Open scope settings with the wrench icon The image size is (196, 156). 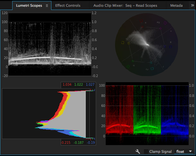click(x=138, y=152)
